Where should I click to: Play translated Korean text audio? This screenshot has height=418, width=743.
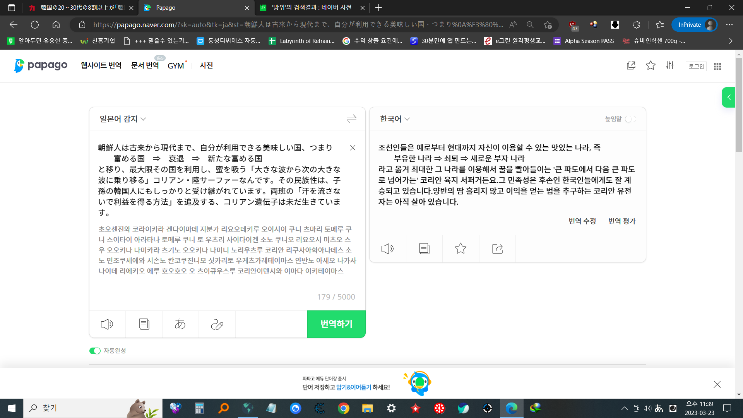tap(387, 248)
